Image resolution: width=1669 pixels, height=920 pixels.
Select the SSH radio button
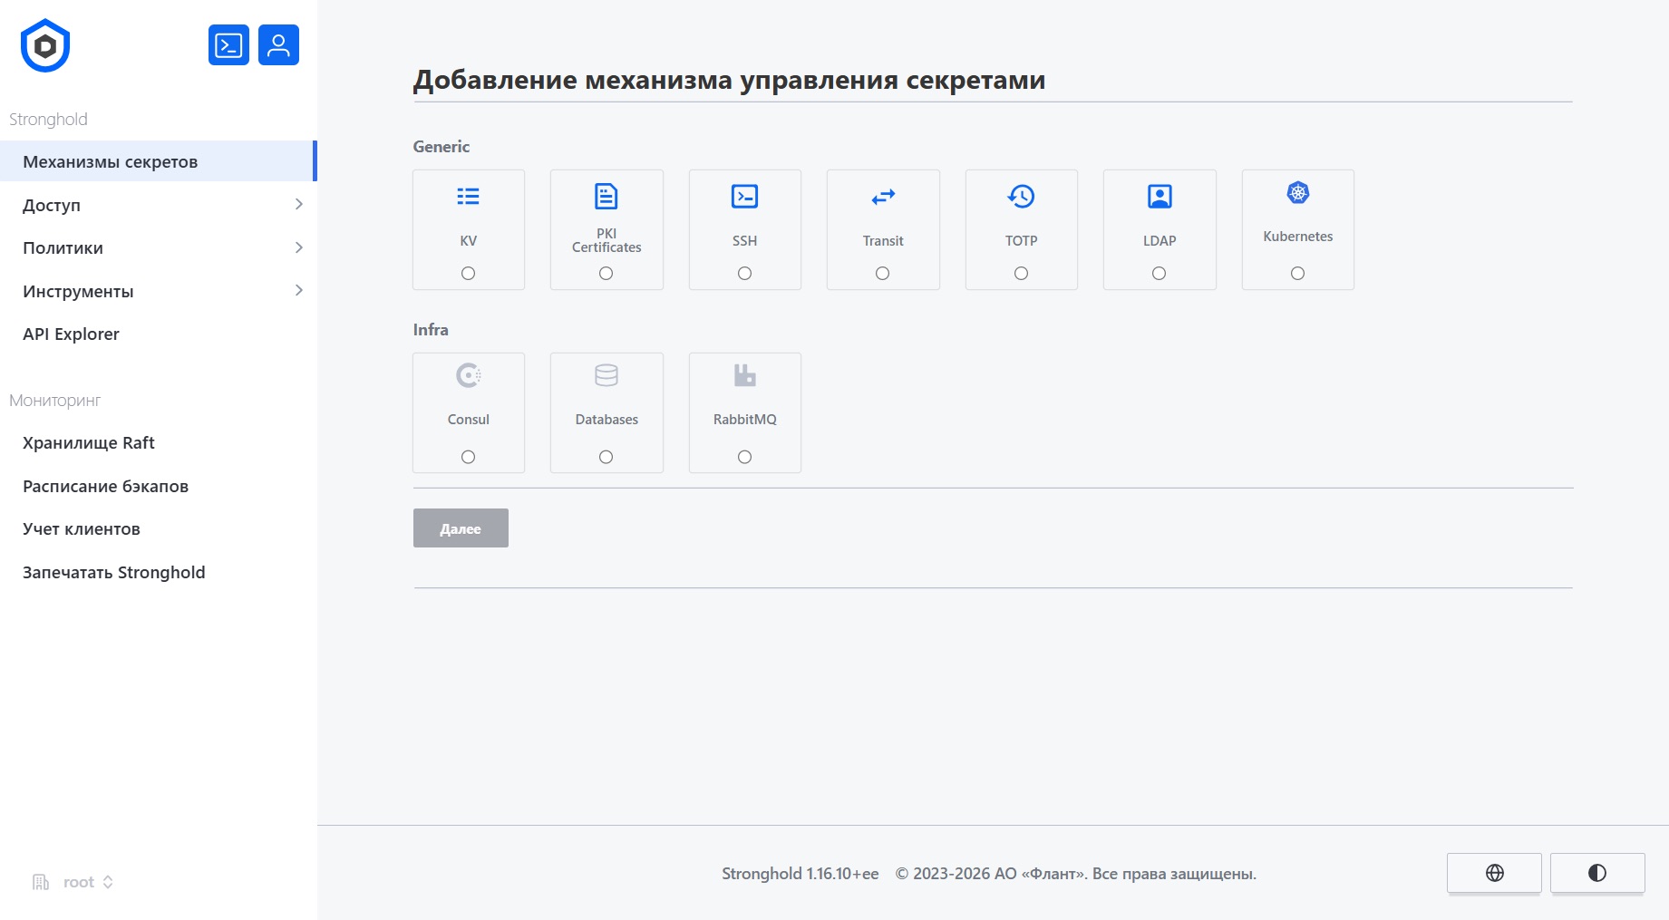tap(745, 274)
